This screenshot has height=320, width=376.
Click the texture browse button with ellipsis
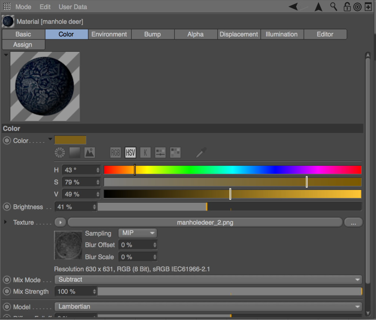pyautogui.click(x=354, y=222)
